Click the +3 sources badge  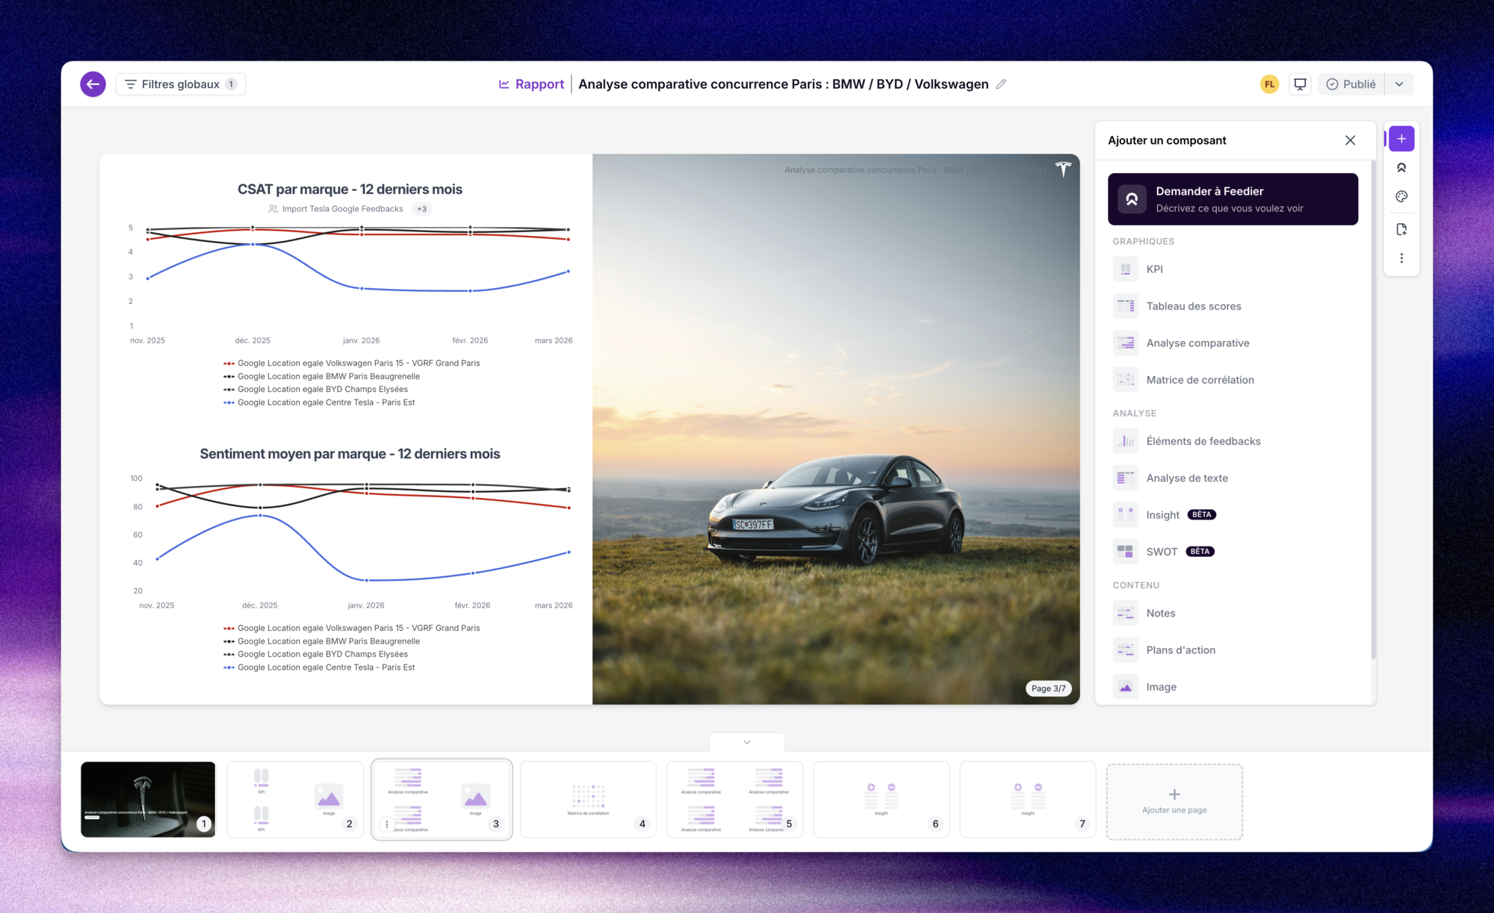point(422,209)
